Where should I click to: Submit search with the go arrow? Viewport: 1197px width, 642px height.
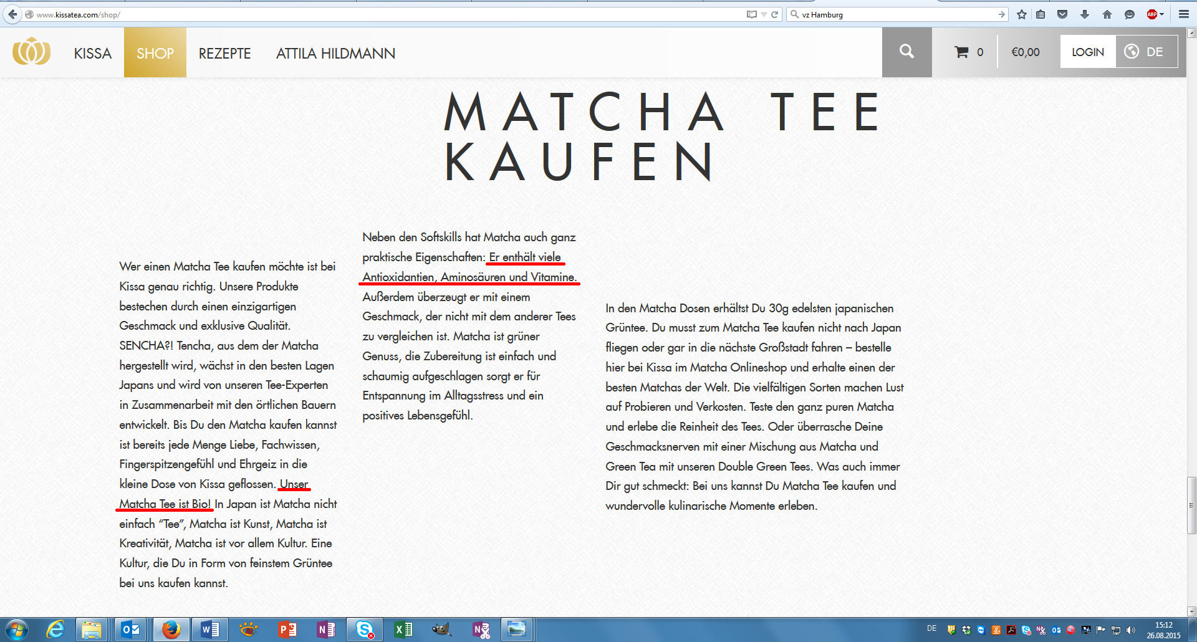click(x=1001, y=14)
